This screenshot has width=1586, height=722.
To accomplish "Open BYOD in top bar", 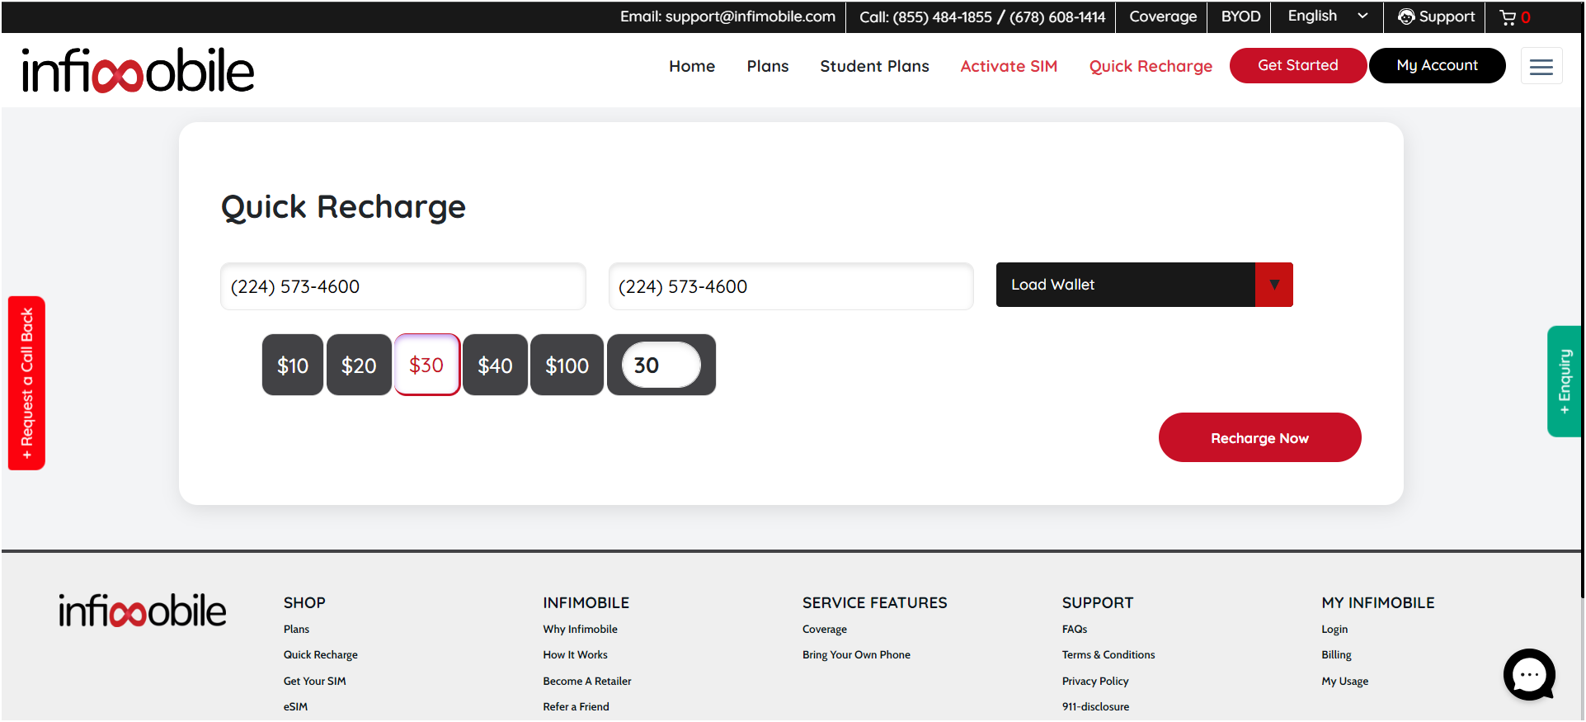I will [x=1240, y=17].
